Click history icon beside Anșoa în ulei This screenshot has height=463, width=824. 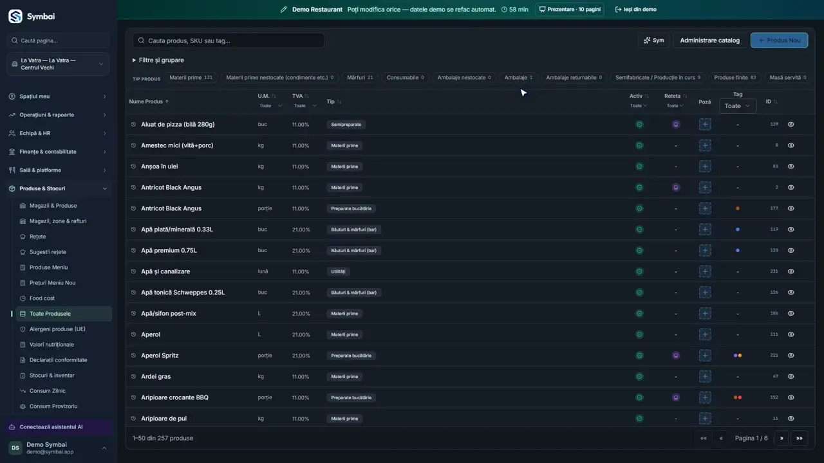[x=134, y=167]
